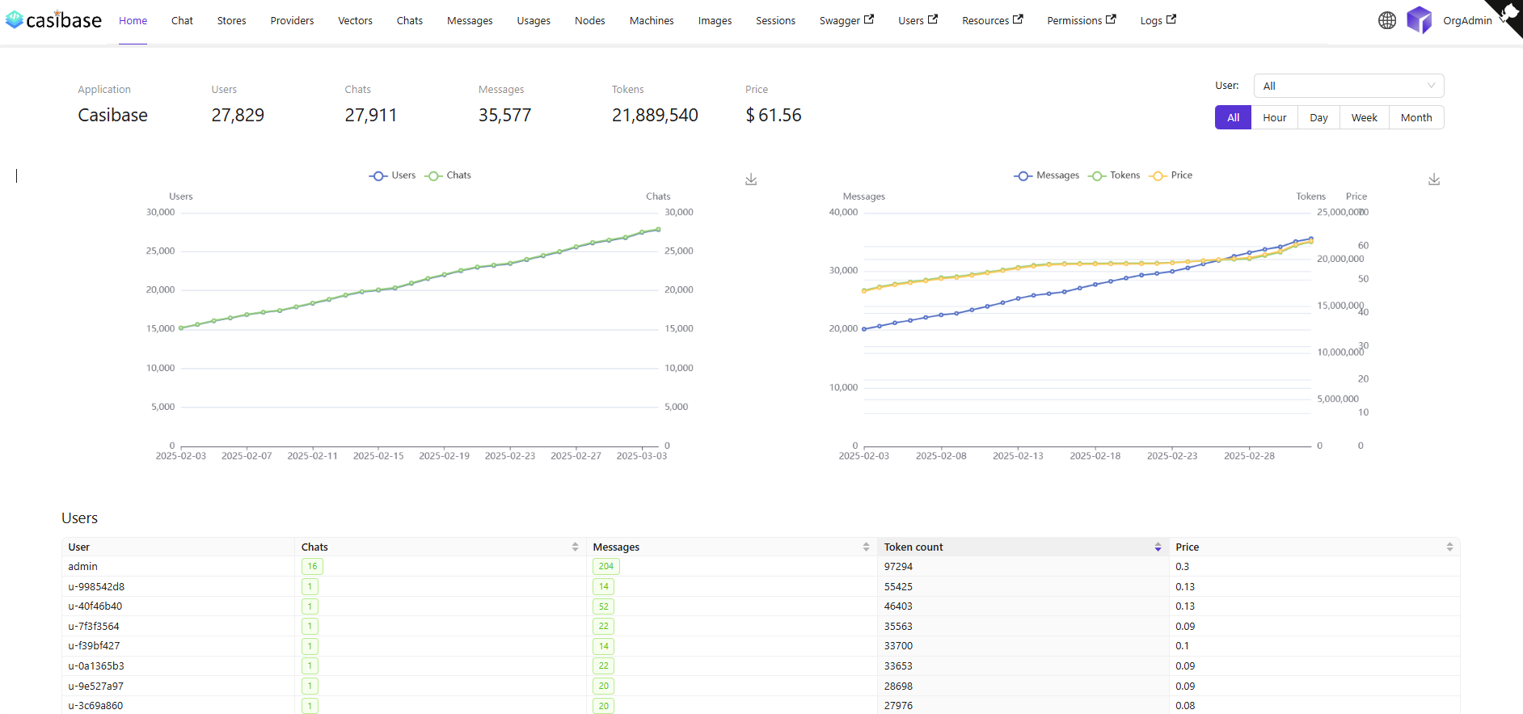1523x714 pixels.
Task: Sort the table by Price column
Action: (x=1449, y=547)
